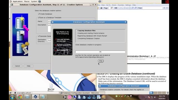Screen dimensions: 178x100
Task: Click the Find text box in PDF viewer
Action: point(152,8)
